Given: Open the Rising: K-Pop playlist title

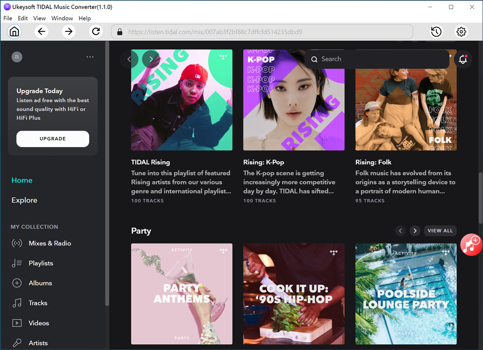Looking at the screenshot, I should [264, 162].
